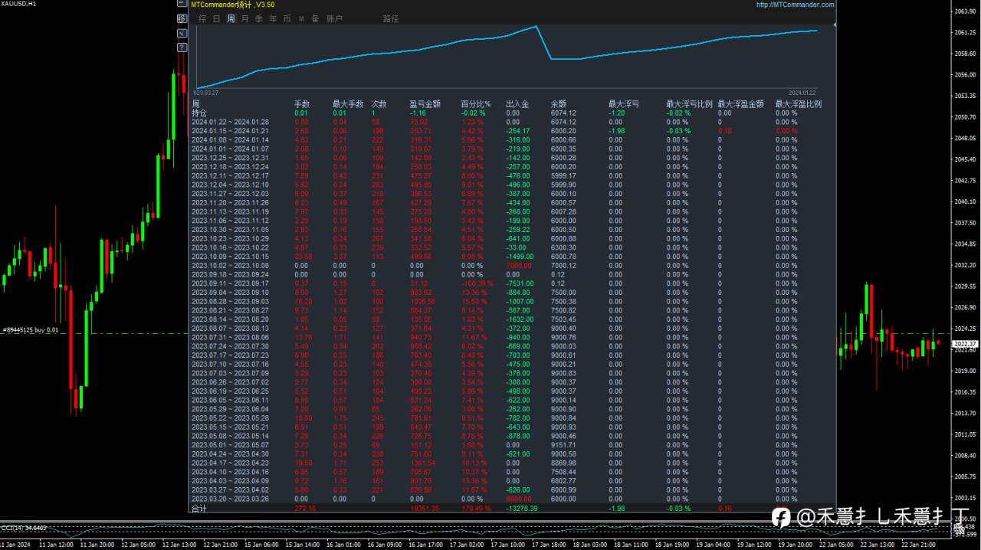The height and width of the screenshot is (550, 981).
Task: Select the 2023.05.22 ~ 2023.05.28 week row
Action: (x=512, y=417)
